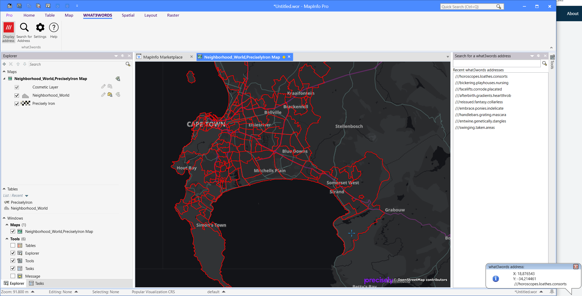
Task: Open the Raster ribbon tab
Action: (173, 15)
